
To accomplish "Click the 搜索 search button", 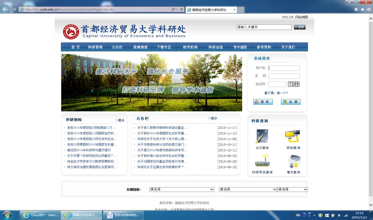I will (x=300, y=27).
